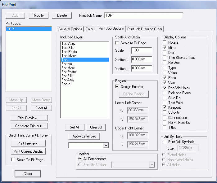217x183 pixels.
Task: Click the Print Job Name field
Action: [x=143, y=15]
